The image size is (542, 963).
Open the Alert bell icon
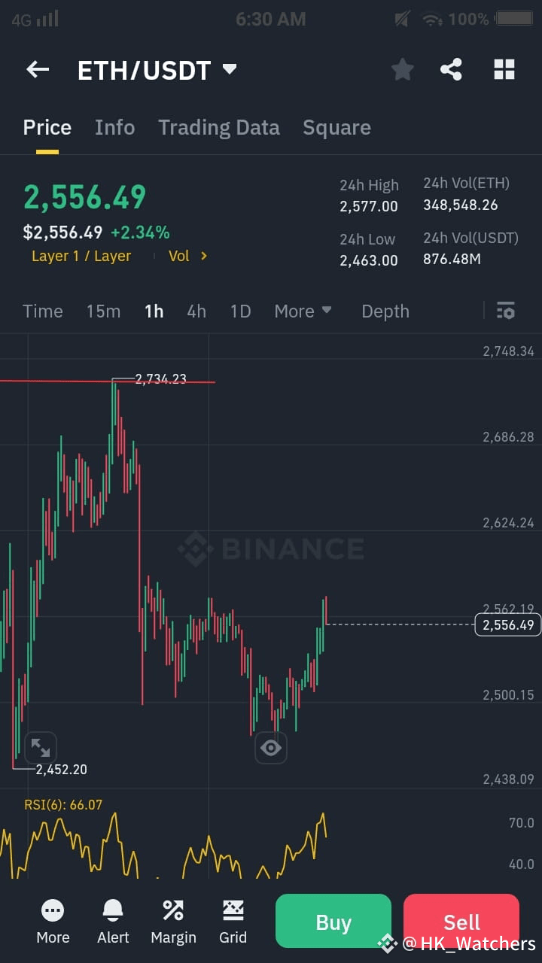coord(113,910)
